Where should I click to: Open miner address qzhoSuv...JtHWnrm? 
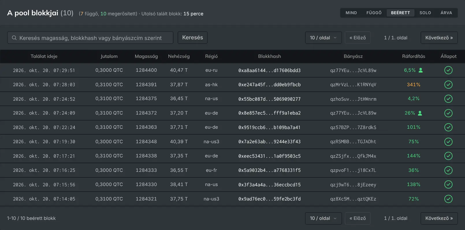(353, 99)
